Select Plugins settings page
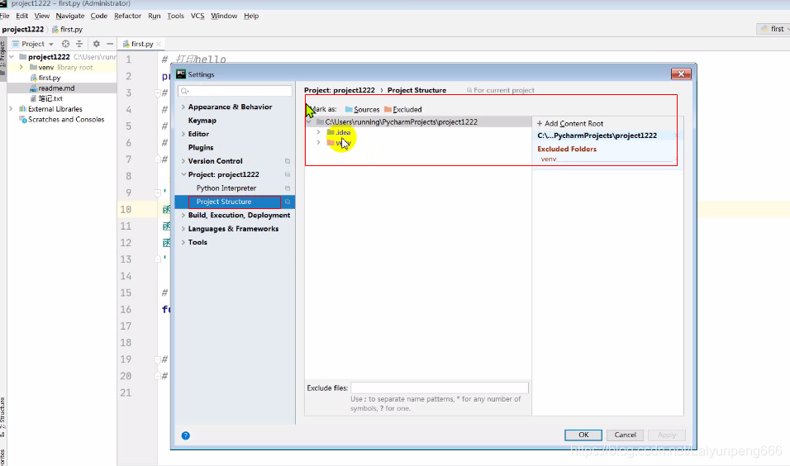790x466 pixels. click(x=201, y=148)
